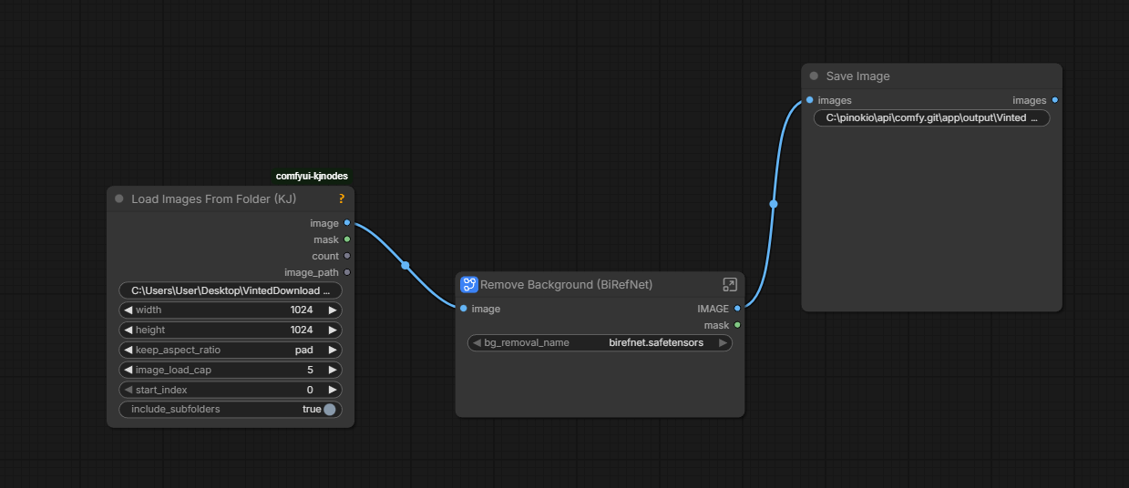Click the comfyui-kjnodes badge
This screenshot has height=488, width=1129.
312,176
